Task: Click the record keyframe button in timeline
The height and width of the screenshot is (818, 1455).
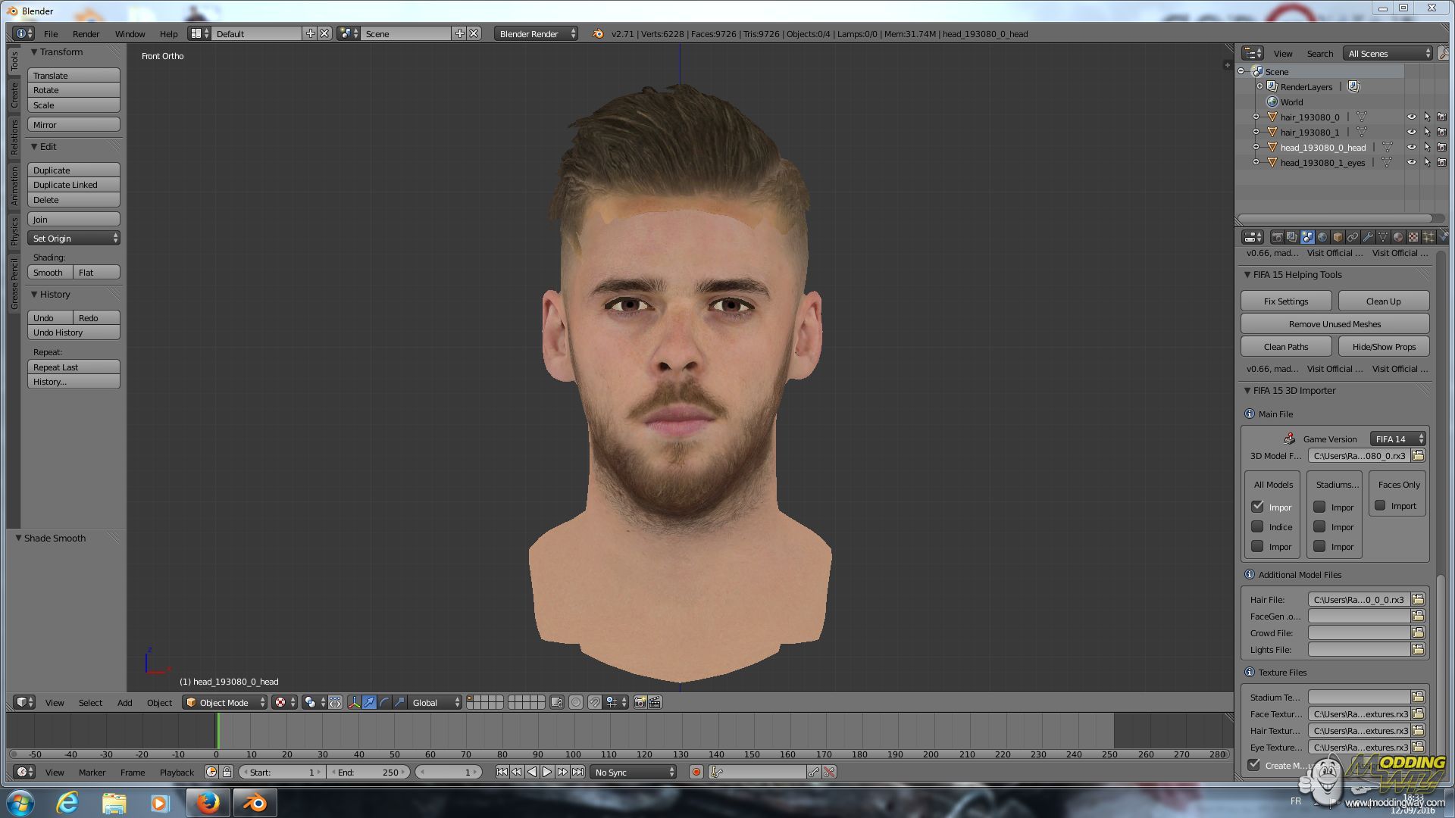Action: pyautogui.click(x=696, y=773)
